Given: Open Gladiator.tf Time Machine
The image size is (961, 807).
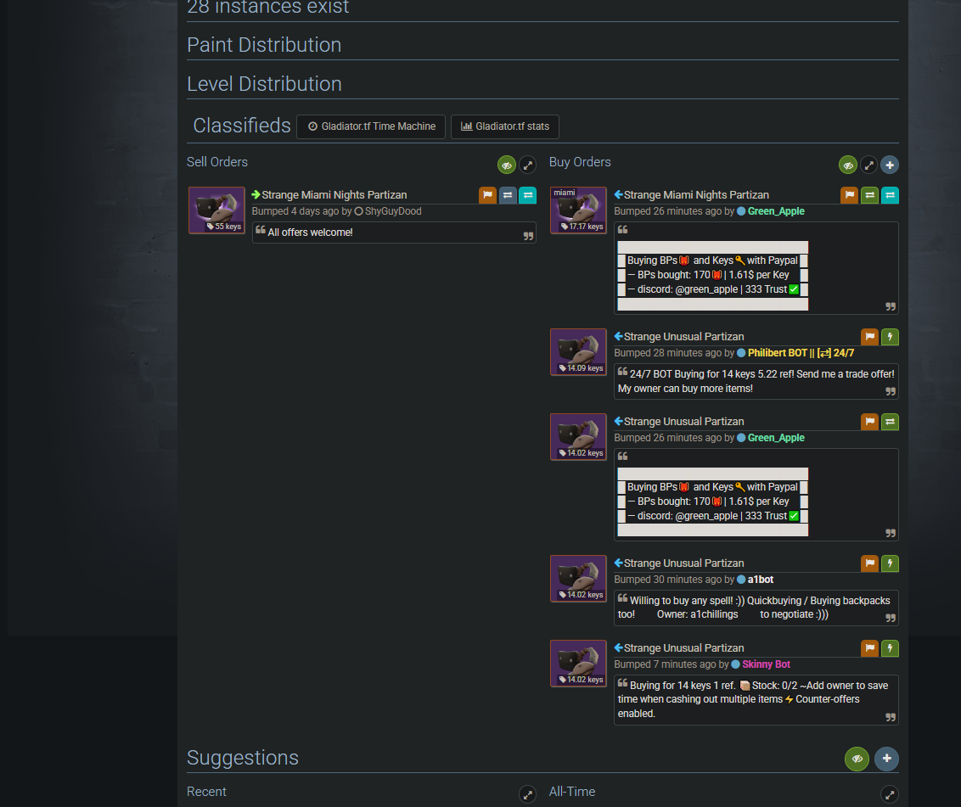Looking at the screenshot, I should [371, 126].
